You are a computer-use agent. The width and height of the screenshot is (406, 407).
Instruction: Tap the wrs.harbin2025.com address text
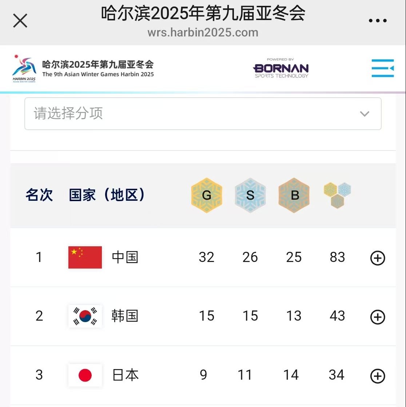tap(203, 33)
